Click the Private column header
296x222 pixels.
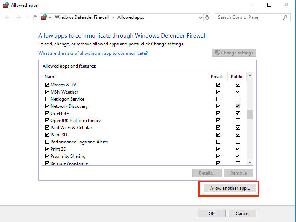point(218,77)
